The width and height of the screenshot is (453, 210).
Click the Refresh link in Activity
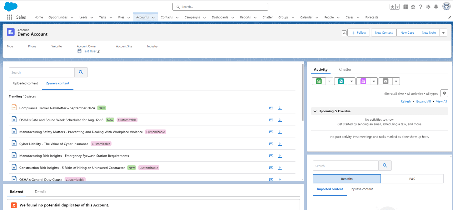[406, 101]
